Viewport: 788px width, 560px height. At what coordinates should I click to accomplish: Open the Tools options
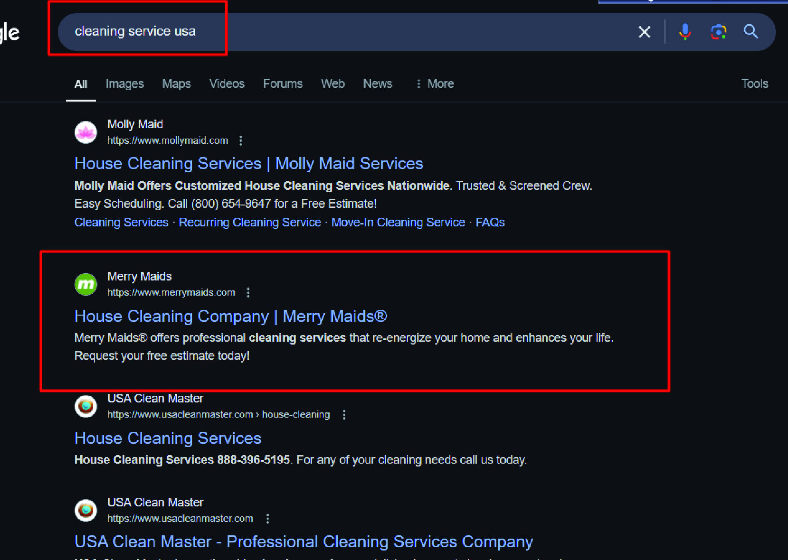(754, 84)
